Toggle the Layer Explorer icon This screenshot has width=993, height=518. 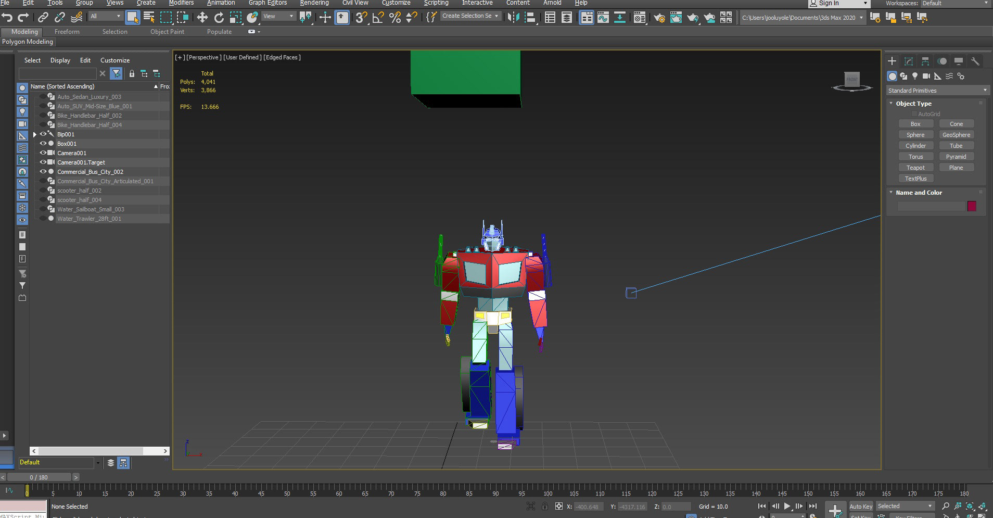[x=567, y=18]
